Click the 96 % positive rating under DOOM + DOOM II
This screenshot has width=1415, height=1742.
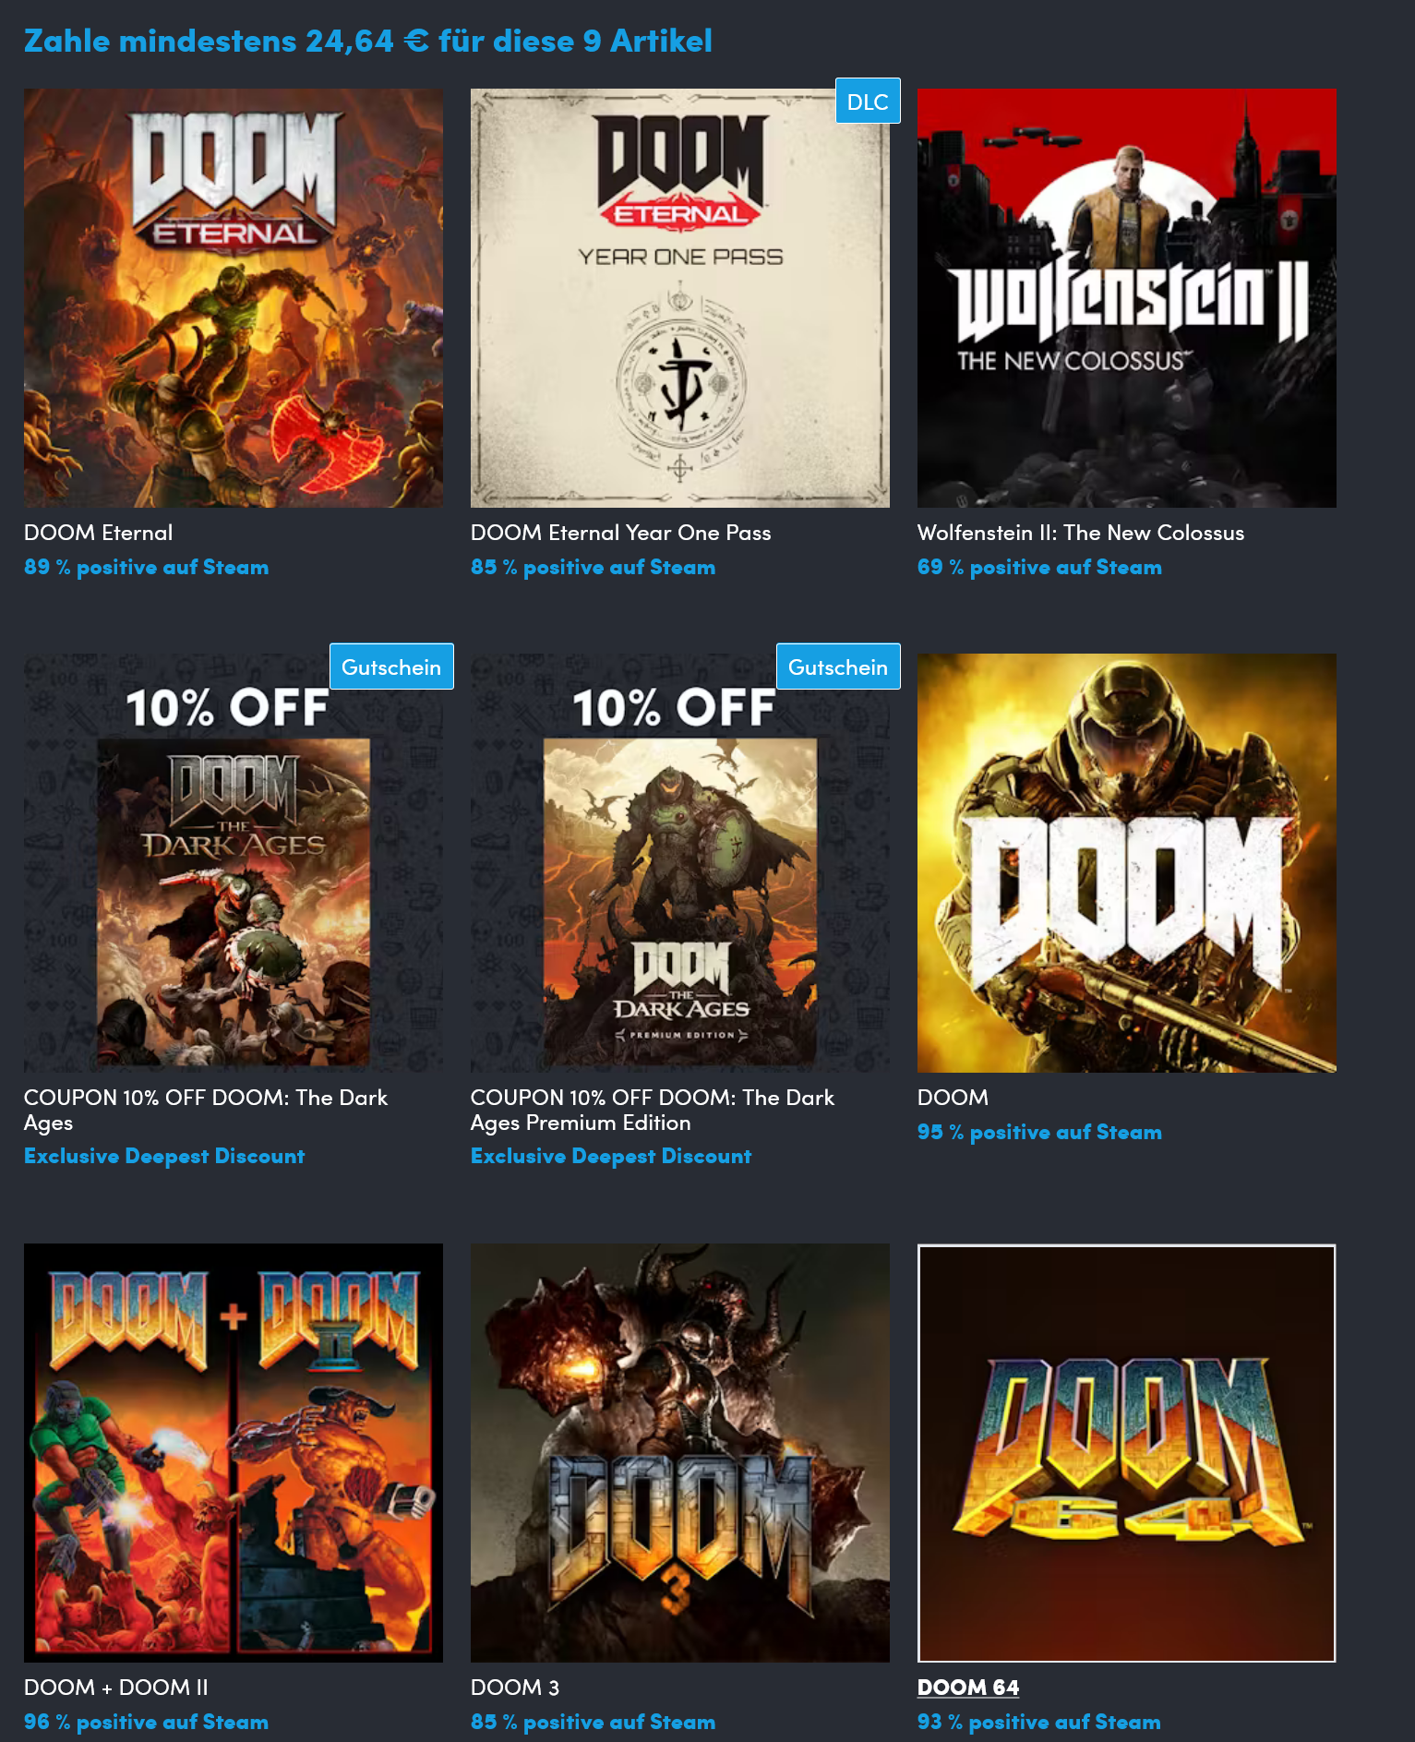[x=147, y=1722]
